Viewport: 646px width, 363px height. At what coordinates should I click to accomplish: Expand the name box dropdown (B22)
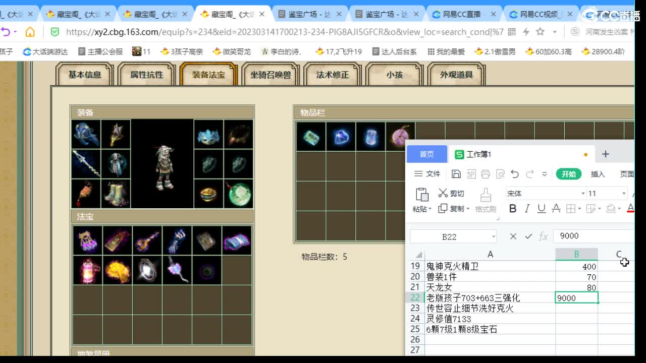tap(493, 236)
